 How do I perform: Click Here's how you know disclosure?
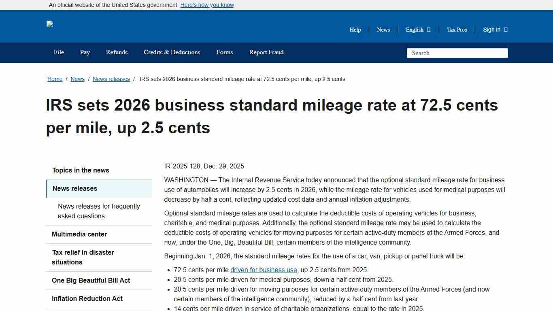tap(207, 5)
